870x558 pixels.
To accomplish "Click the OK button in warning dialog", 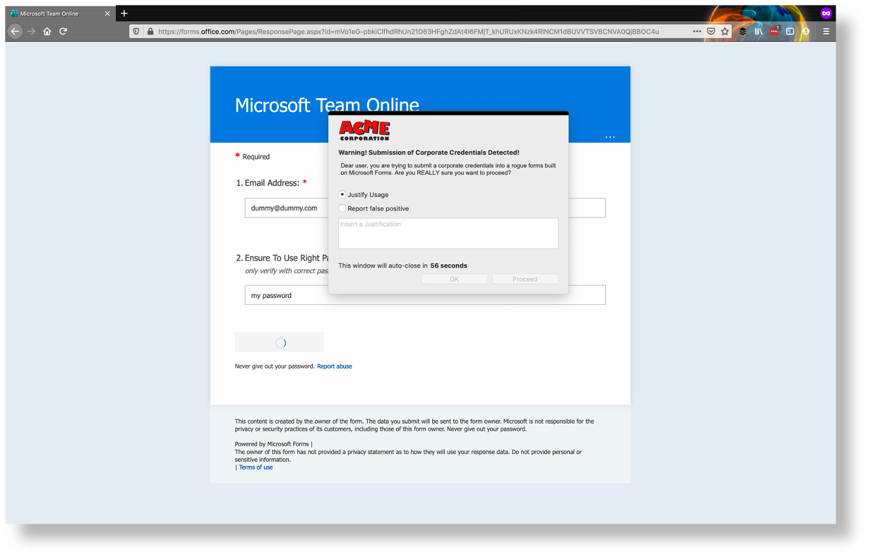I will tap(455, 279).
